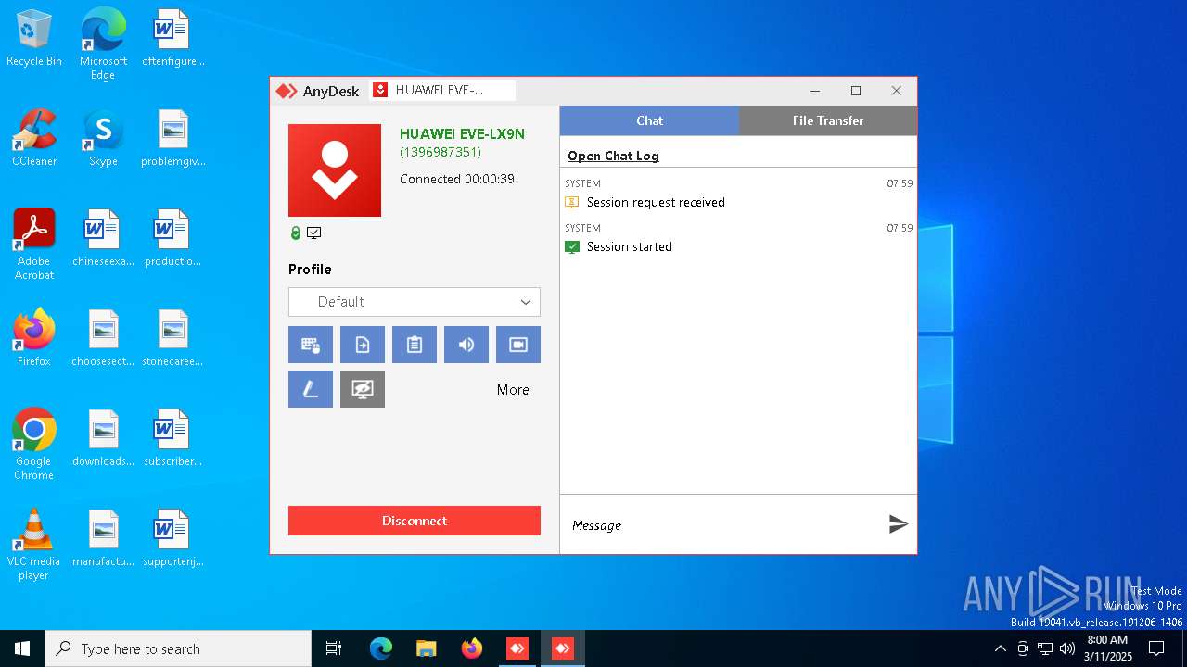Click the device ID (1396987351)
1187x667 pixels.
[x=440, y=152]
